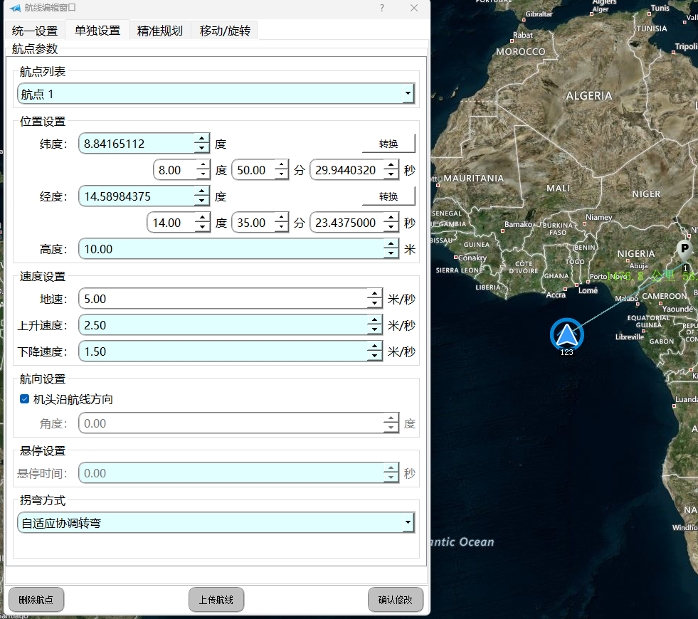Image resolution: width=698 pixels, height=619 pixels.
Task: Click the blue drone position arrow icon
Action: (x=566, y=334)
